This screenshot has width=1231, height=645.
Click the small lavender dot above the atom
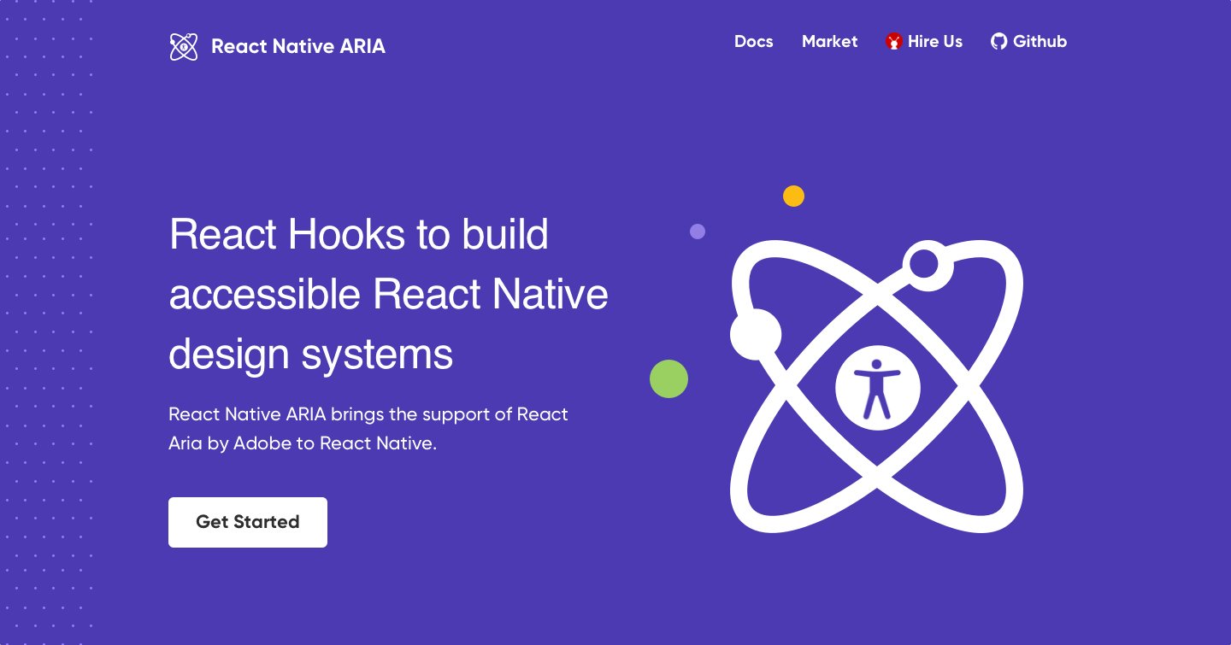tap(698, 232)
